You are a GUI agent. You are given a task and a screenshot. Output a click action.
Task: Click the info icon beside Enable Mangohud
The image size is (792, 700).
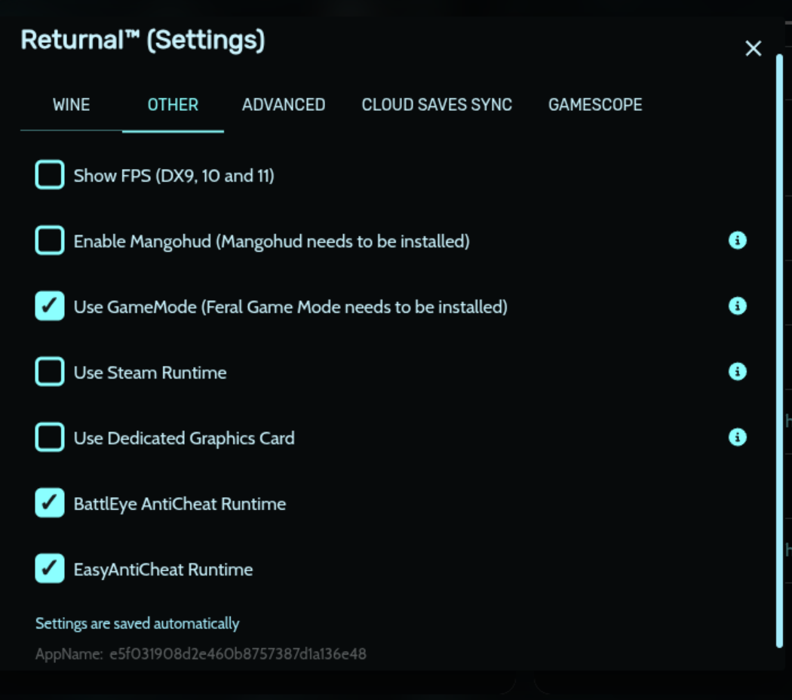pos(737,241)
